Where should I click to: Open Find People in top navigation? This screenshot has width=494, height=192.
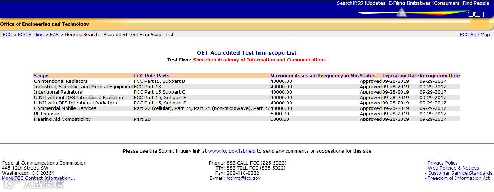(476, 3)
